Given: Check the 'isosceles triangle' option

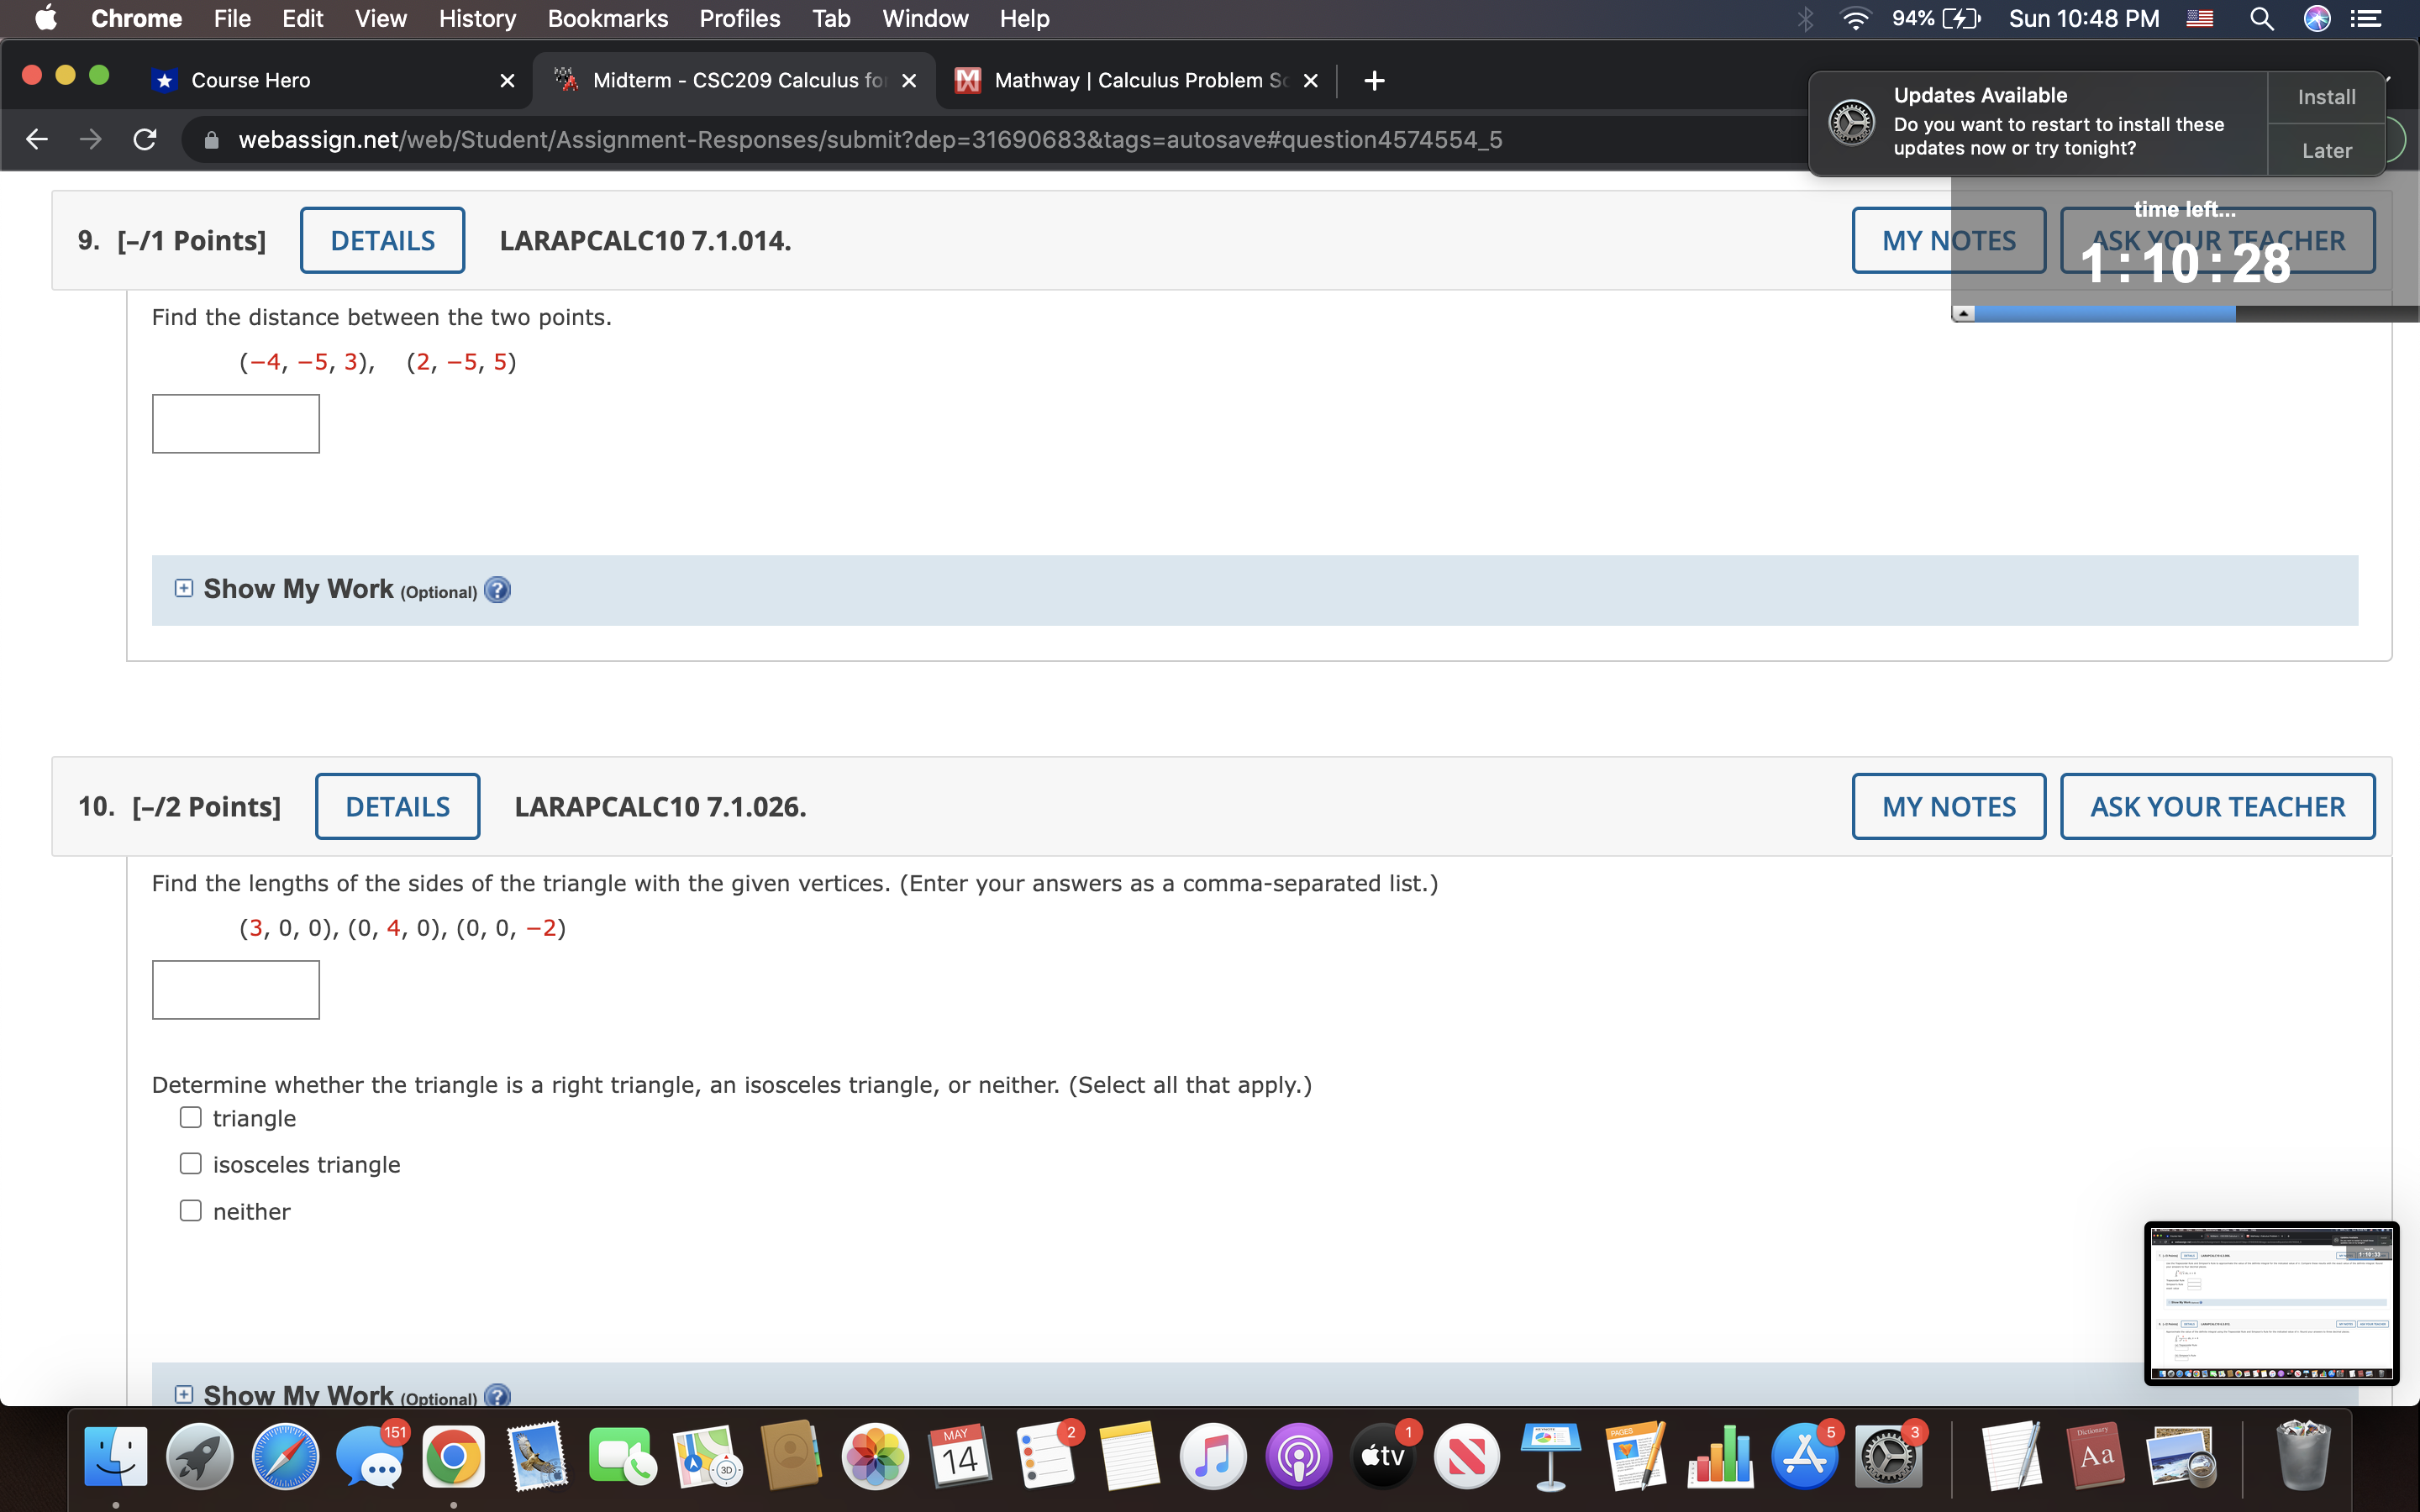Looking at the screenshot, I should pyautogui.click(x=189, y=1162).
